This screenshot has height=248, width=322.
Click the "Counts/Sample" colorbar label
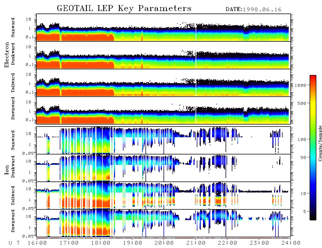tap(320, 143)
